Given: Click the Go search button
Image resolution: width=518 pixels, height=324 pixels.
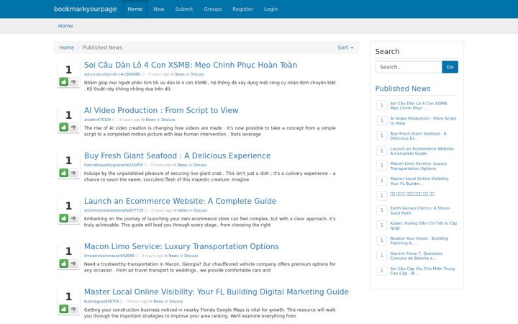Looking at the screenshot, I should (450, 67).
